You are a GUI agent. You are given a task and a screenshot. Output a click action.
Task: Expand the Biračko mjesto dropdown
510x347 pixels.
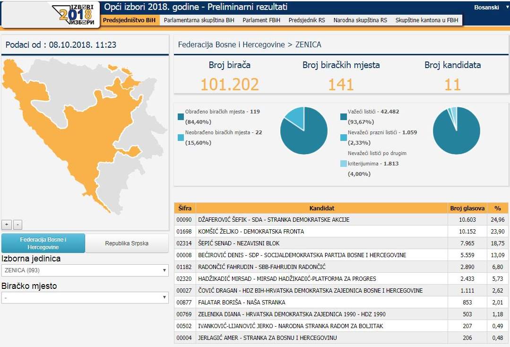[x=85, y=297]
